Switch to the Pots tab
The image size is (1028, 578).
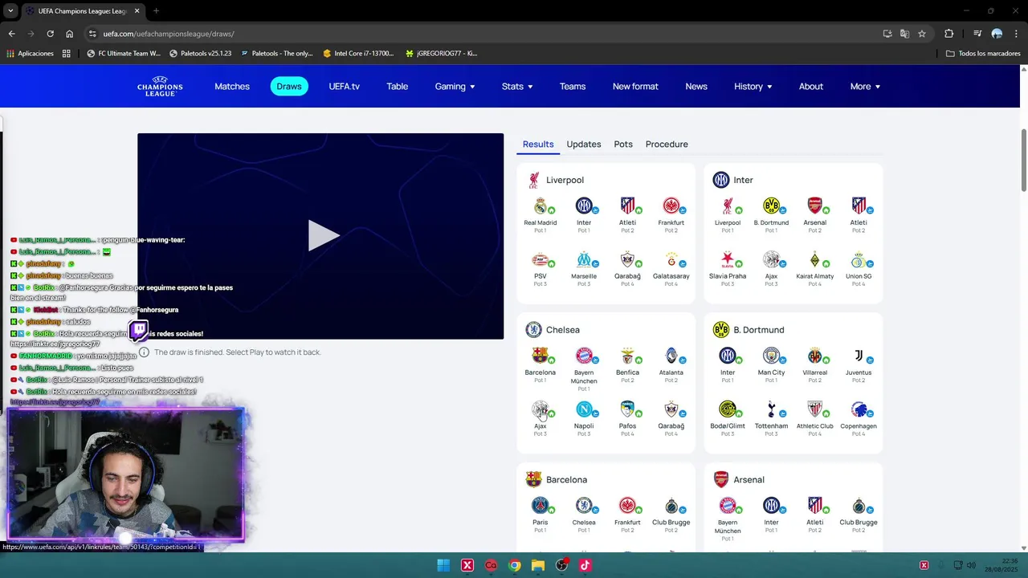click(623, 144)
